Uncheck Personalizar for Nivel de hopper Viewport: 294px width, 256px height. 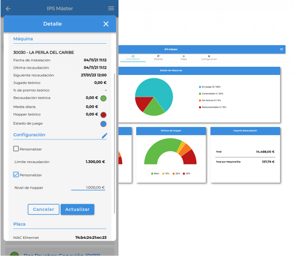coord(16,175)
